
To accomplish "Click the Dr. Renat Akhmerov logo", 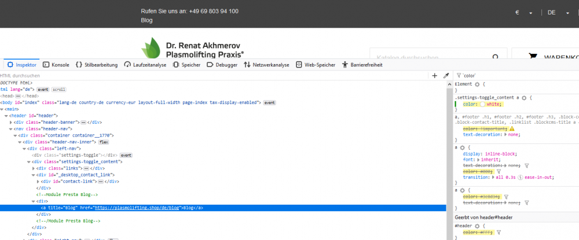I will point(192,49).
